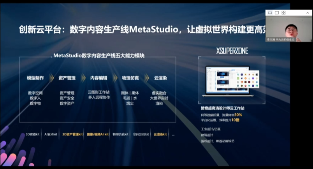Viewport: 313px width, 169px height.
Task: Click the 资产安全 item
Action: point(67,98)
